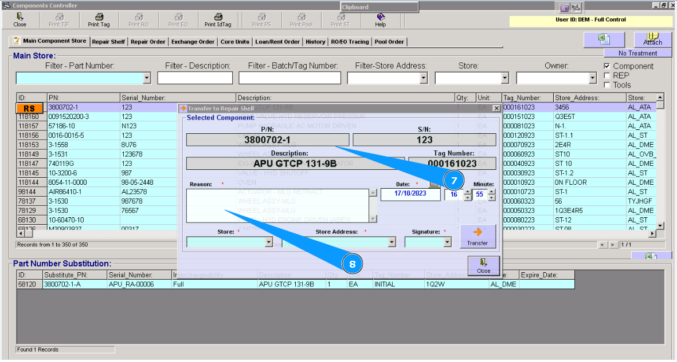
Task: Click the Reason text area
Action: [277, 205]
